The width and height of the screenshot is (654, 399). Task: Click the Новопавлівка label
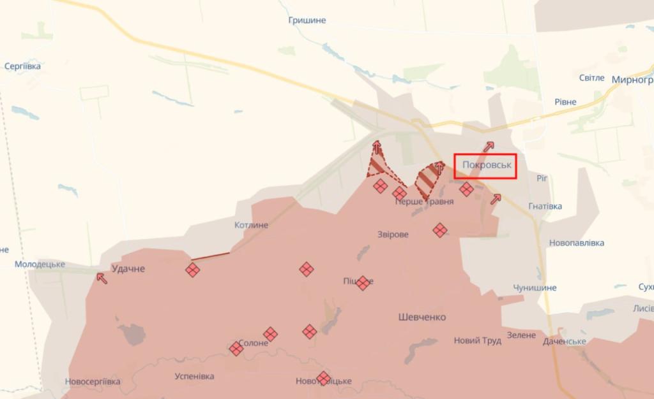click(577, 243)
